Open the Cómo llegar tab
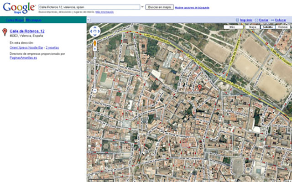This screenshot has width=292, height=182. pyautogui.click(x=15, y=20)
